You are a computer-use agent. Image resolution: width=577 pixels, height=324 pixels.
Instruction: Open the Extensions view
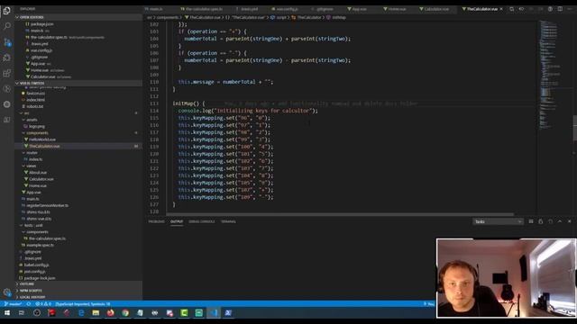tap(6, 73)
